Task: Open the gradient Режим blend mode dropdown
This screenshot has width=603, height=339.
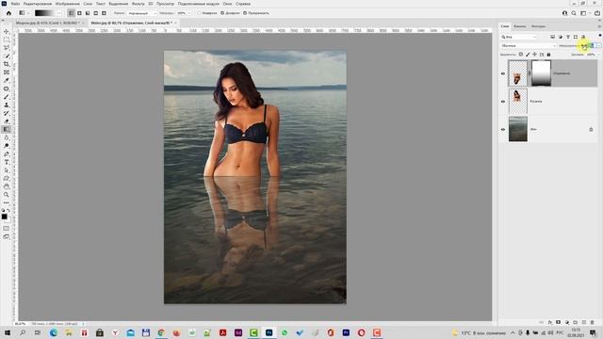Action: pyautogui.click(x=142, y=13)
